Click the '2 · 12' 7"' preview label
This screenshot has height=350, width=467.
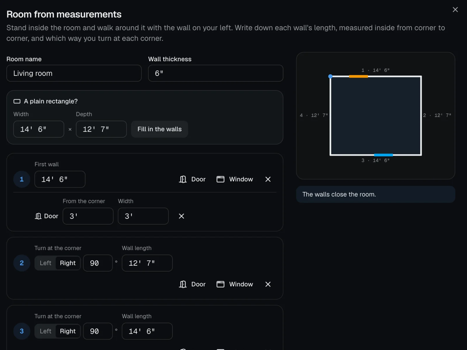point(437,116)
